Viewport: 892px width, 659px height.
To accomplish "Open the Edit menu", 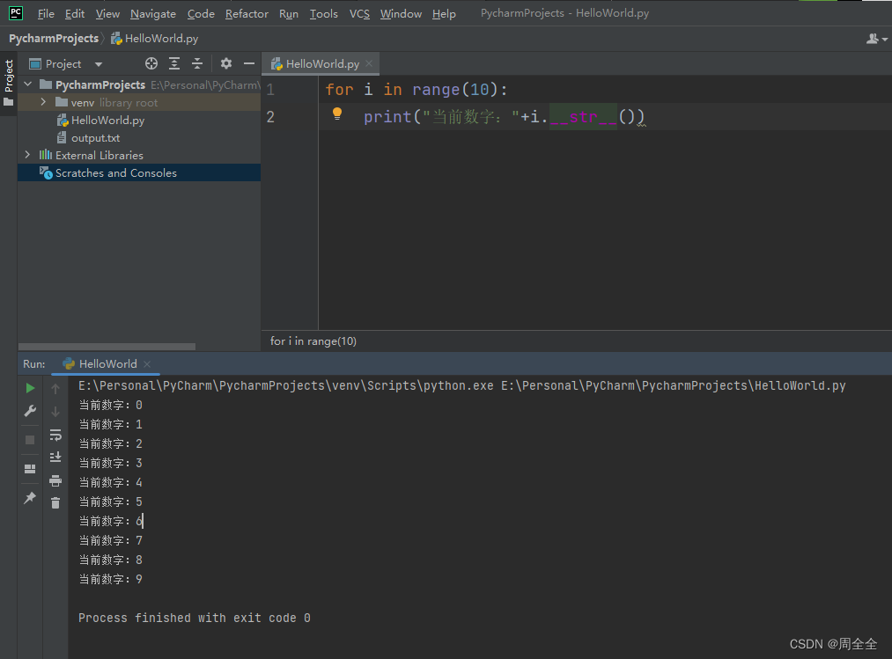I will 75,14.
